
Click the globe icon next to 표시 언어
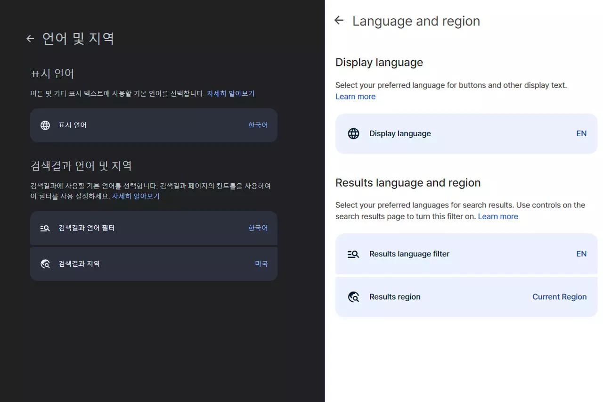pyautogui.click(x=45, y=125)
